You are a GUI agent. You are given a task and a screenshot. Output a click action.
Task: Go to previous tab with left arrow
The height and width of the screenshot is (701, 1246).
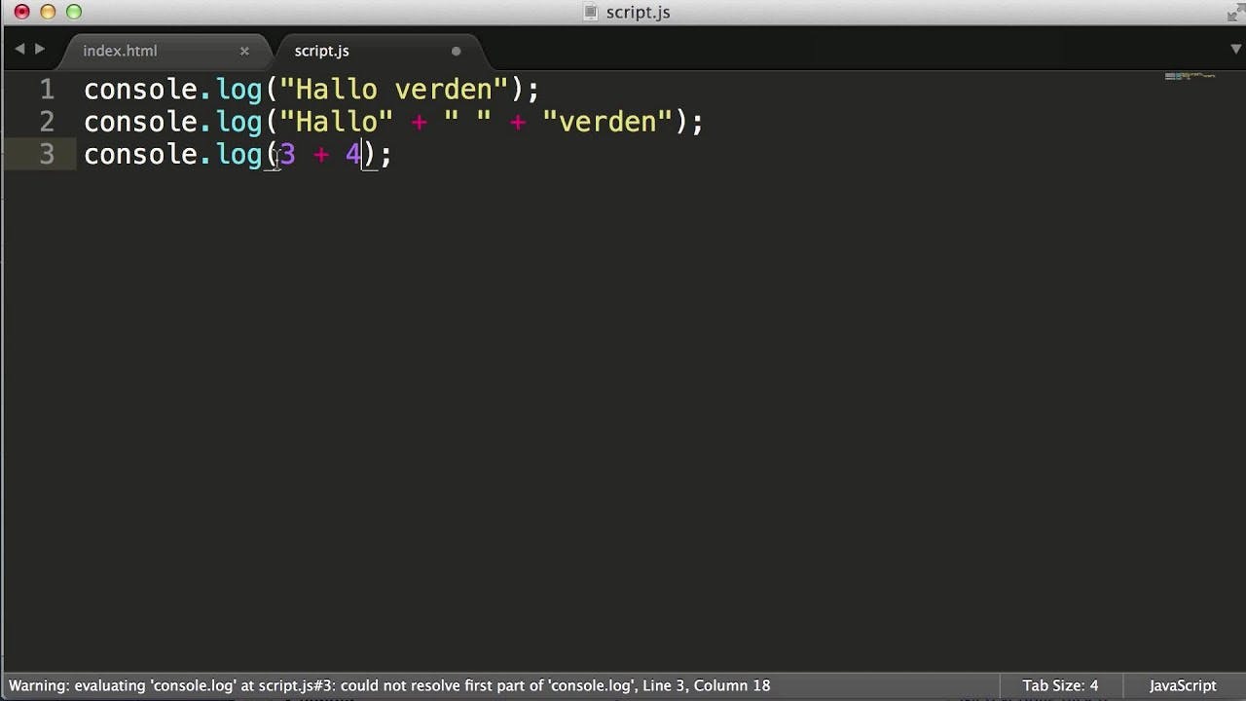point(19,49)
